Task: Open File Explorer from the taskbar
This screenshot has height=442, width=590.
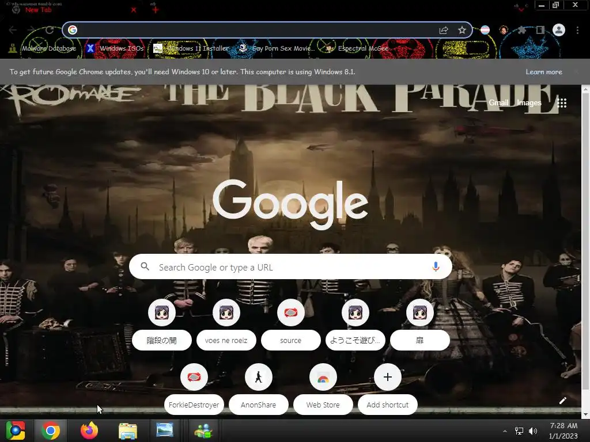Action: pyautogui.click(x=127, y=430)
